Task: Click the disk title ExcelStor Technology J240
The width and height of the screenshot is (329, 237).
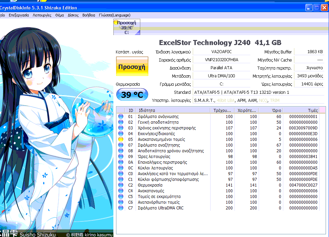Action: pos(205,43)
